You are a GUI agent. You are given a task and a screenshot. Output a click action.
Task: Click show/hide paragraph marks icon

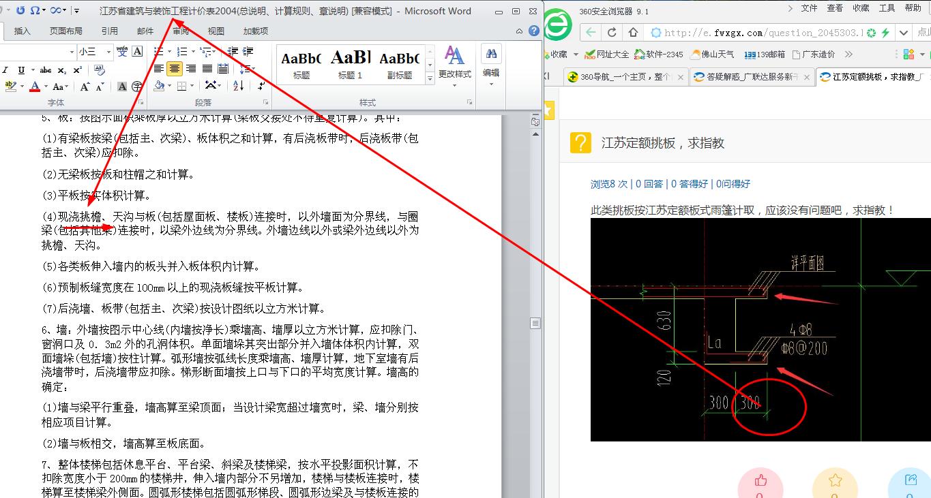click(x=262, y=87)
